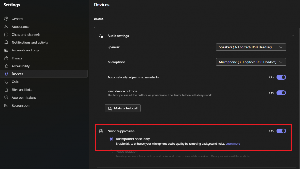Open Recognition settings page
The image size is (300, 169).
click(x=21, y=105)
